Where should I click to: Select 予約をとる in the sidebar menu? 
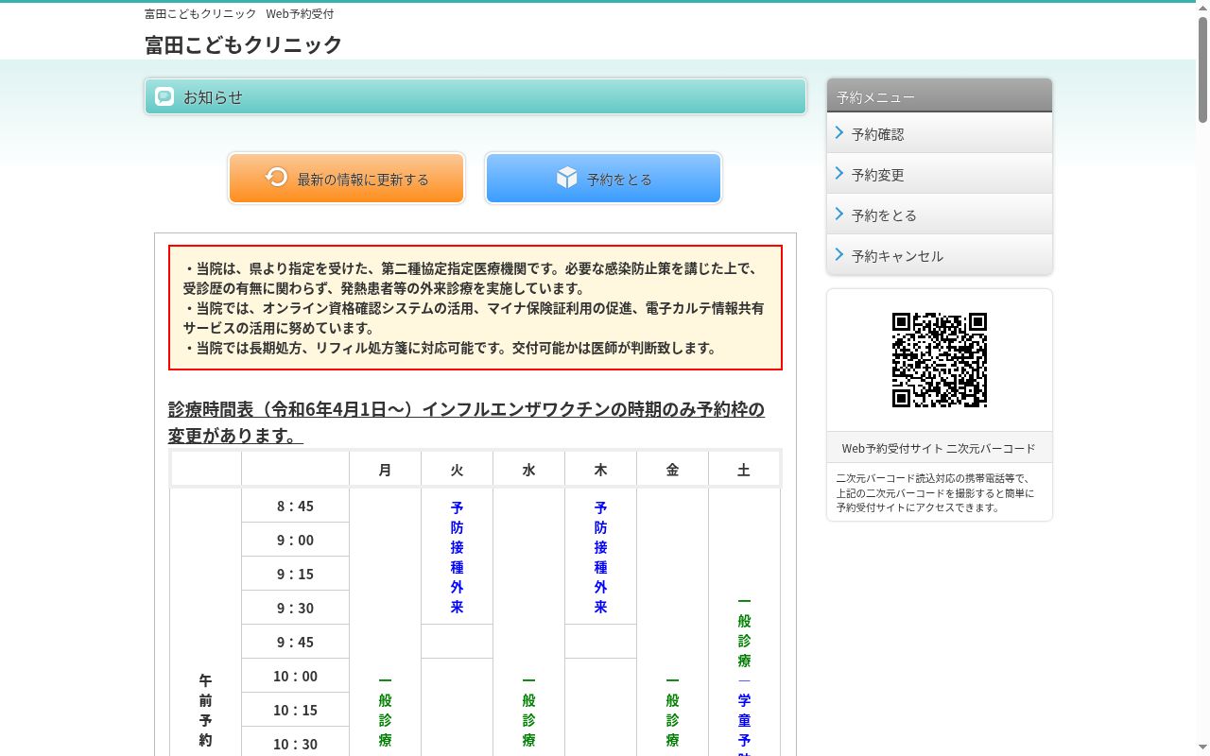coord(940,215)
